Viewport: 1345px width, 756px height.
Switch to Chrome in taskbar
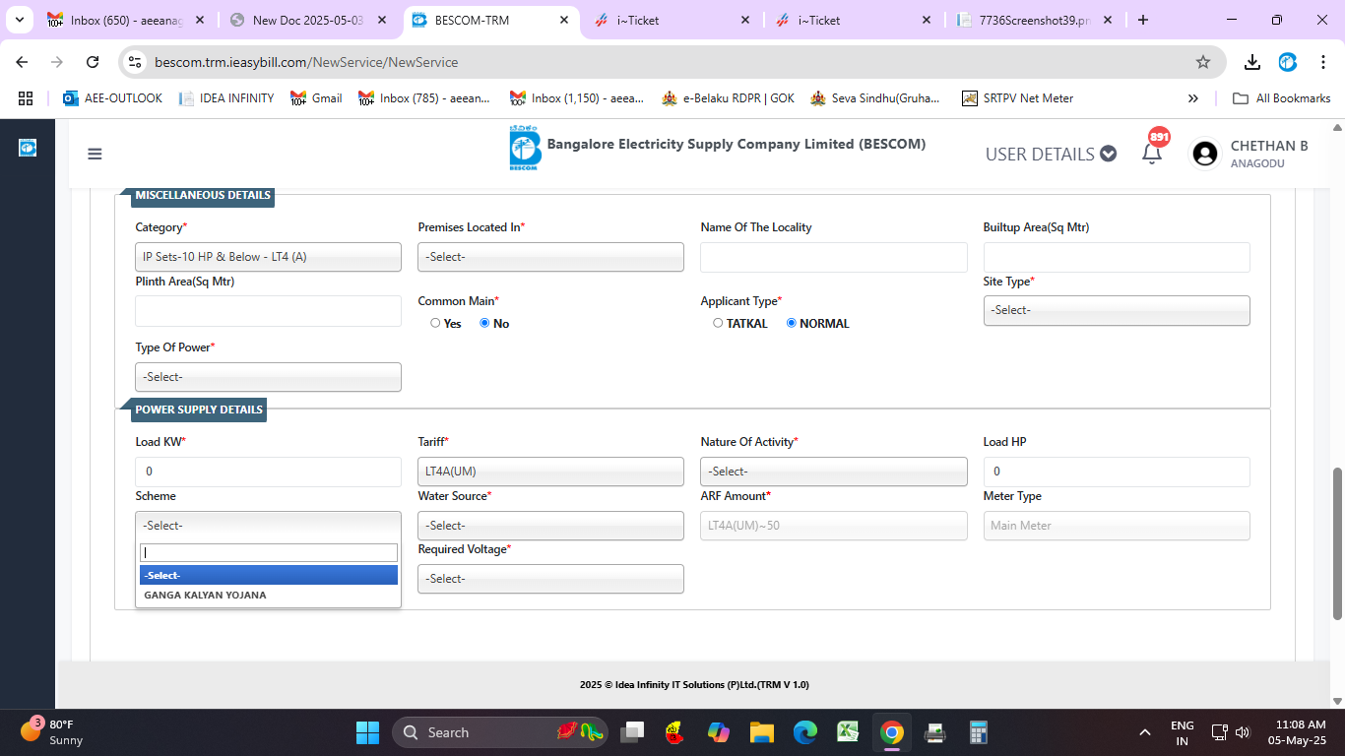892,732
